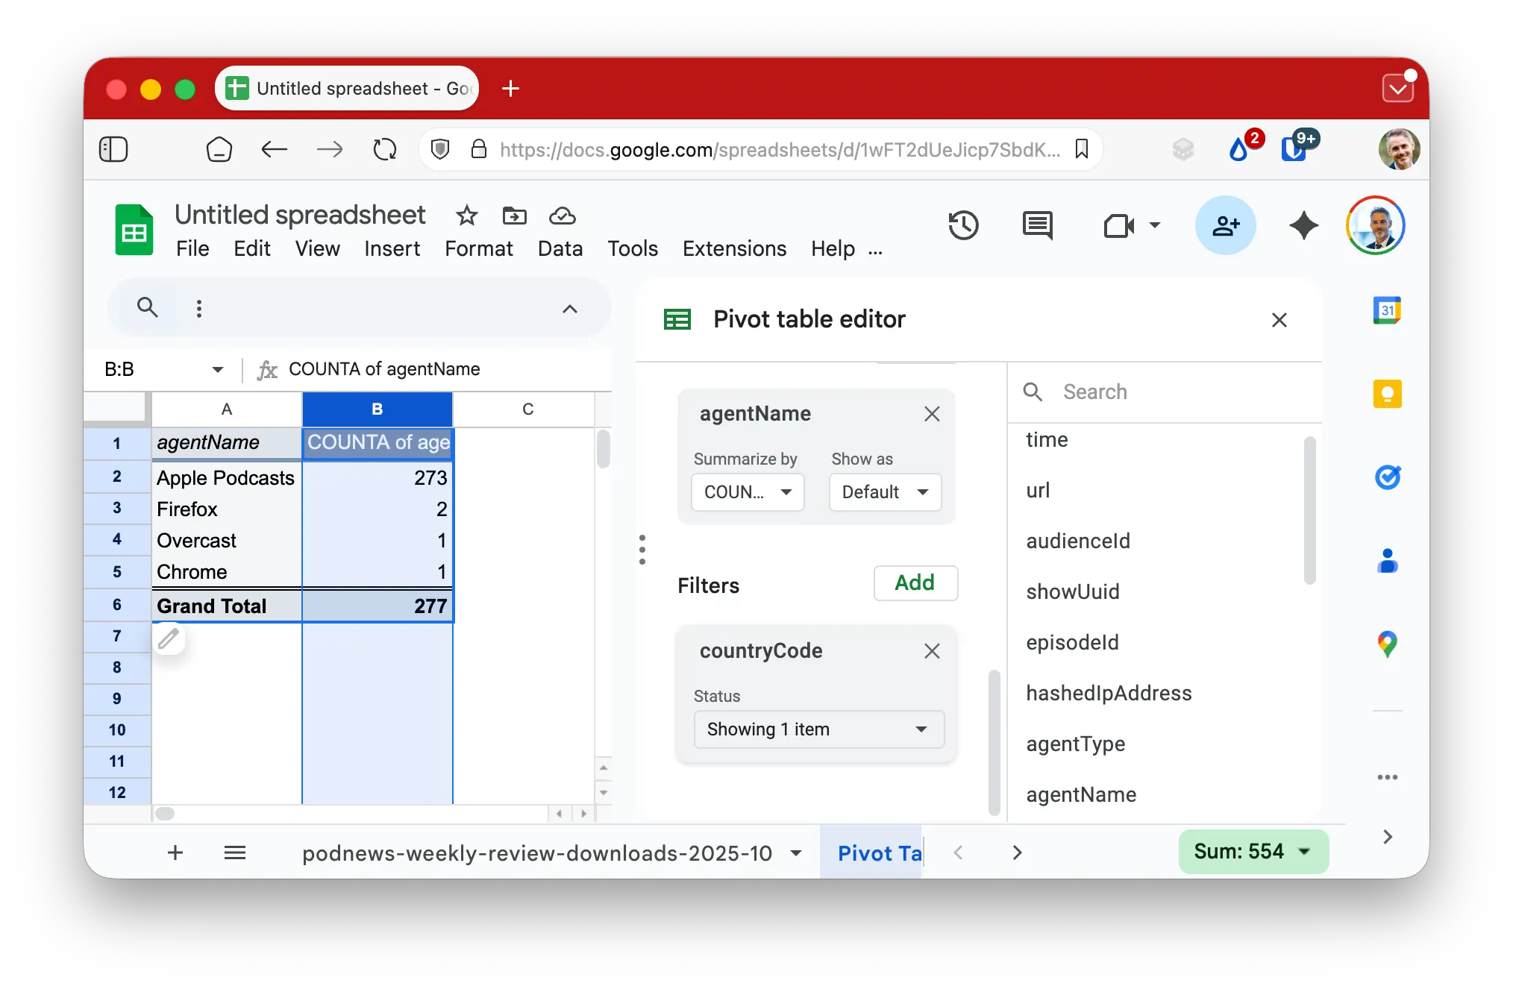Remove the countryCode filter
This screenshot has height=989, width=1513.
[x=932, y=651]
